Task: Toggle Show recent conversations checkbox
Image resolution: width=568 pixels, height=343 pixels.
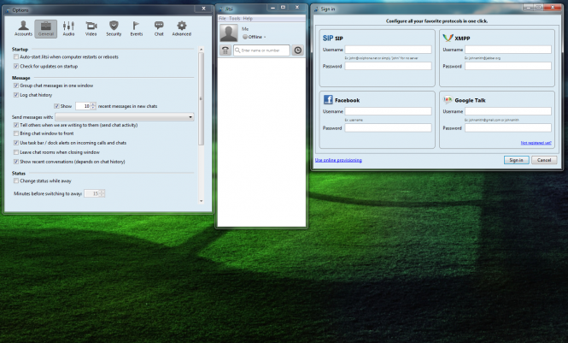Action: (x=16, y=162)
